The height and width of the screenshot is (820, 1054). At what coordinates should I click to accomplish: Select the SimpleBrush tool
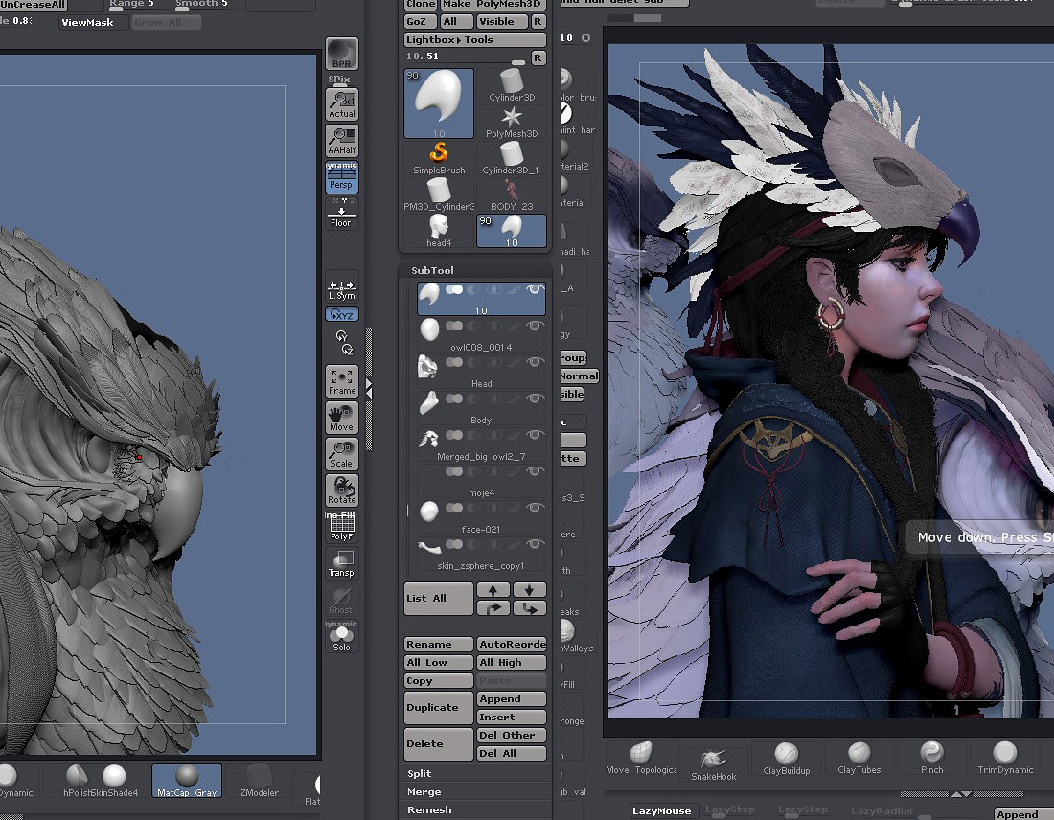(439, 159)
